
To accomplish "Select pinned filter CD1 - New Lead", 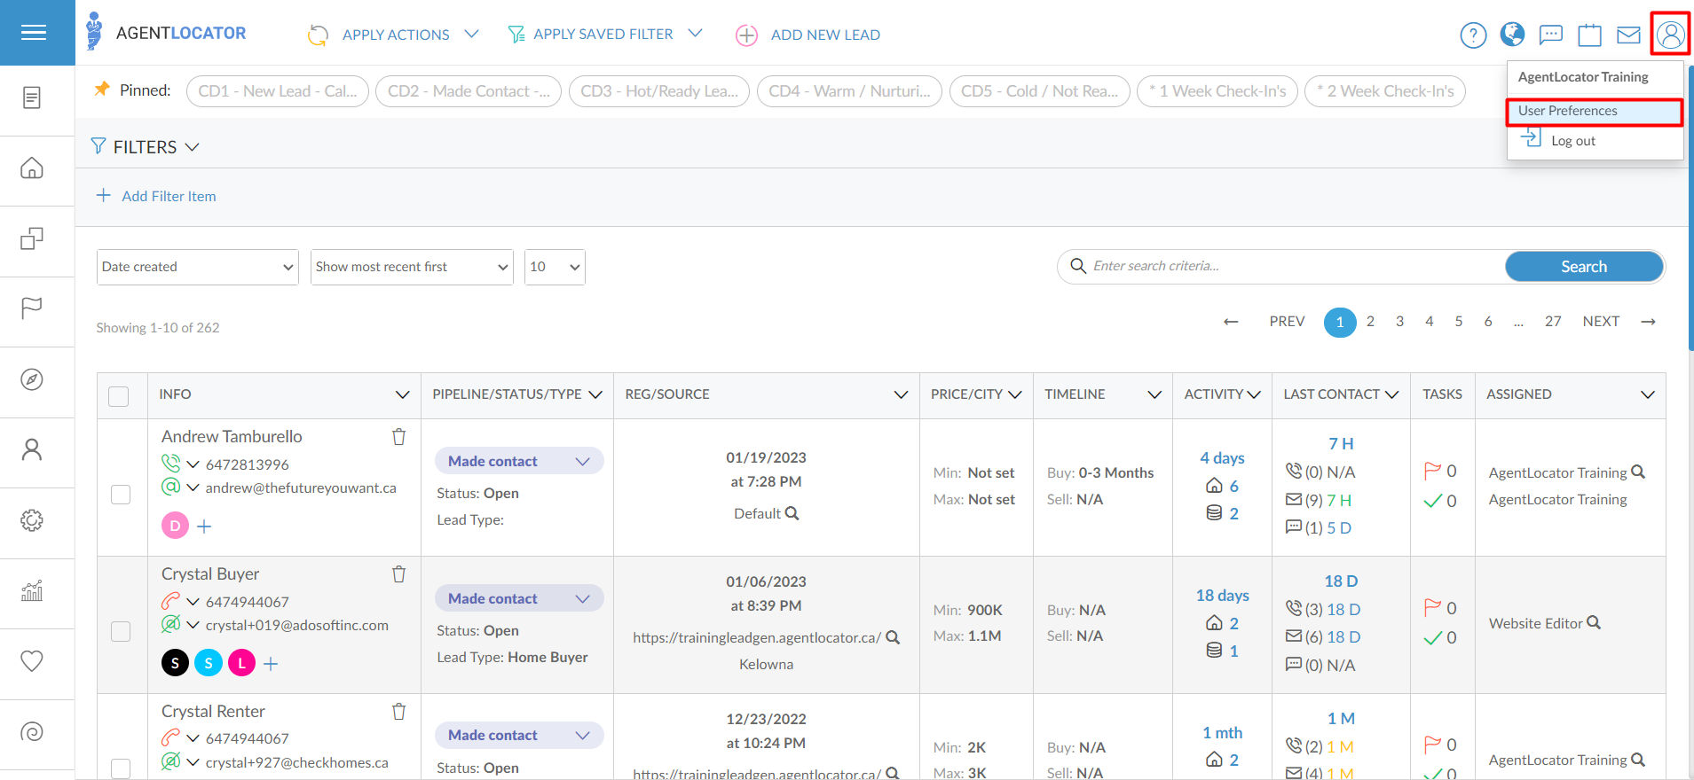I will (278, 91).
